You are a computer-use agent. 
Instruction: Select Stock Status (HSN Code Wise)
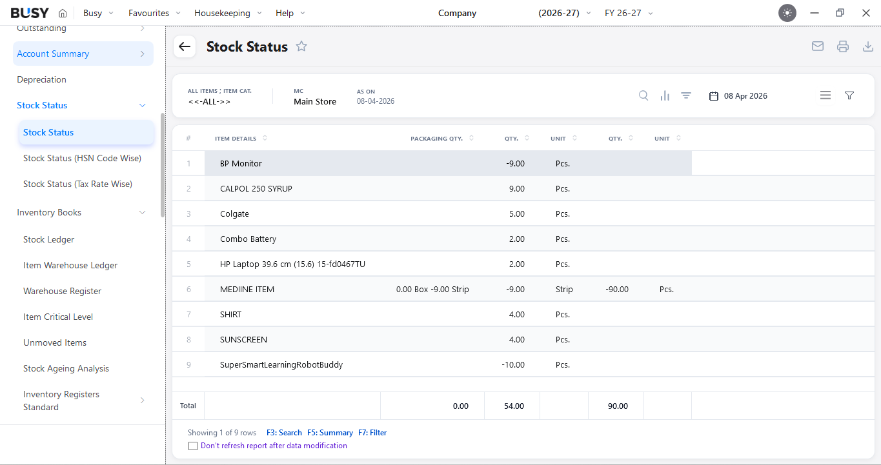pyautogui.click(x=82, y=158)
